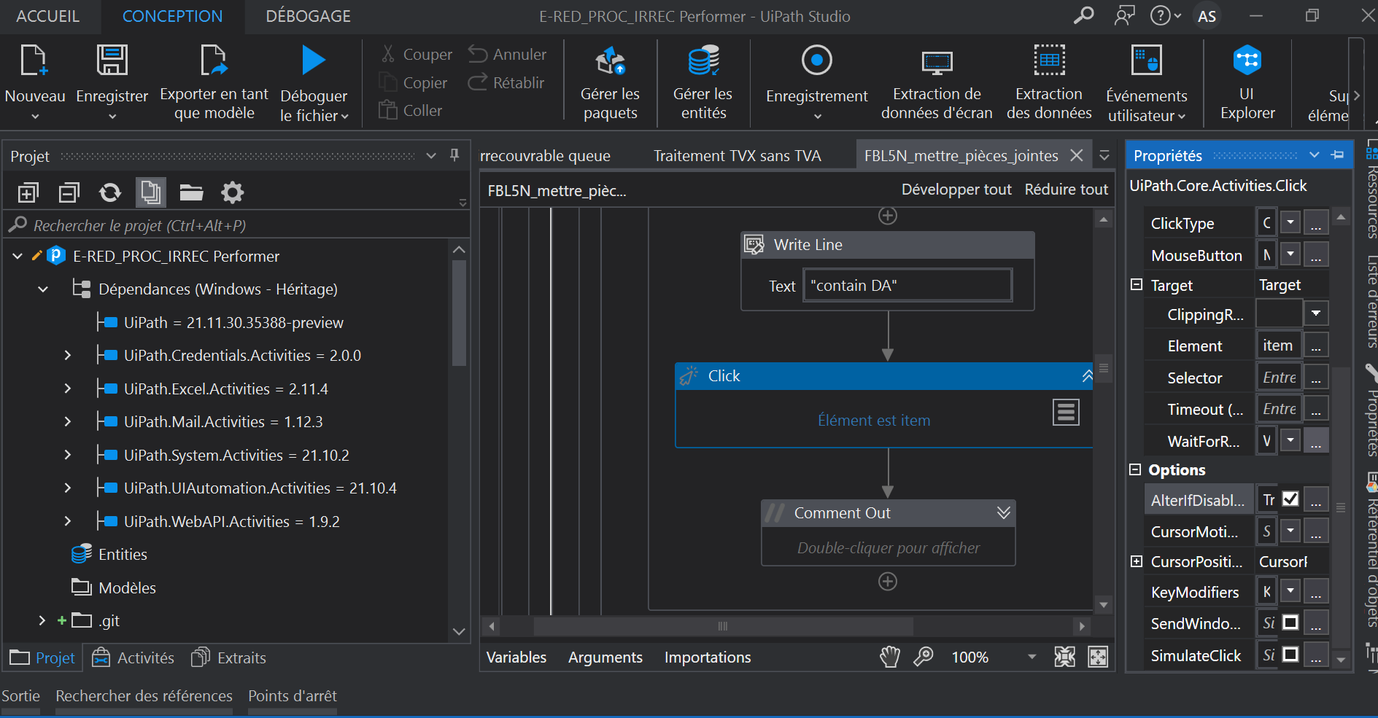Open project folder from Projet toolbar
This screenshot has width=1378, height=718.
191,192
